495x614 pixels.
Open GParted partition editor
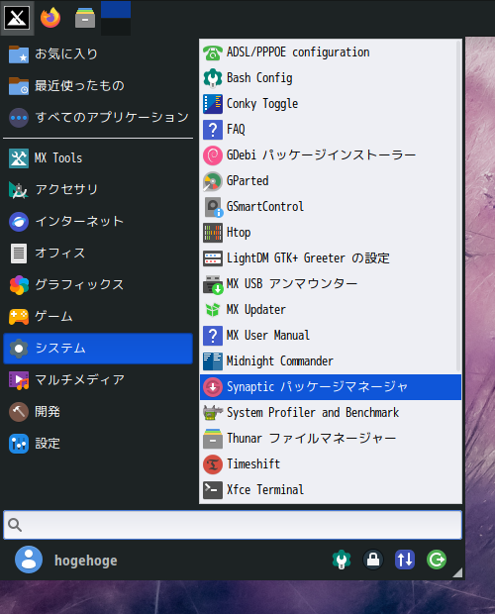pyautogui.click(x=331, y=181)
